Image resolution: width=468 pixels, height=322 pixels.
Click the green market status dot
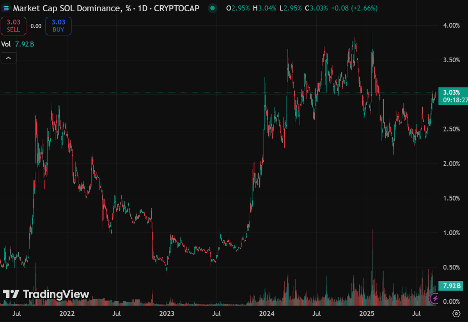point(213,8)
